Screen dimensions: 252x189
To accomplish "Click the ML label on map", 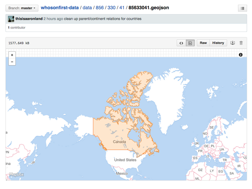I will [x=197, y=178].
